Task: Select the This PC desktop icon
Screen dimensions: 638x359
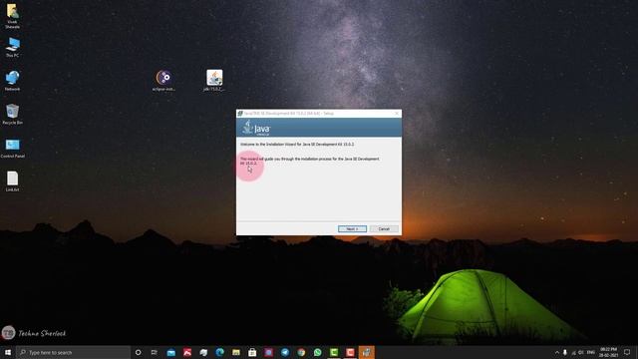Action: [12, 47]
